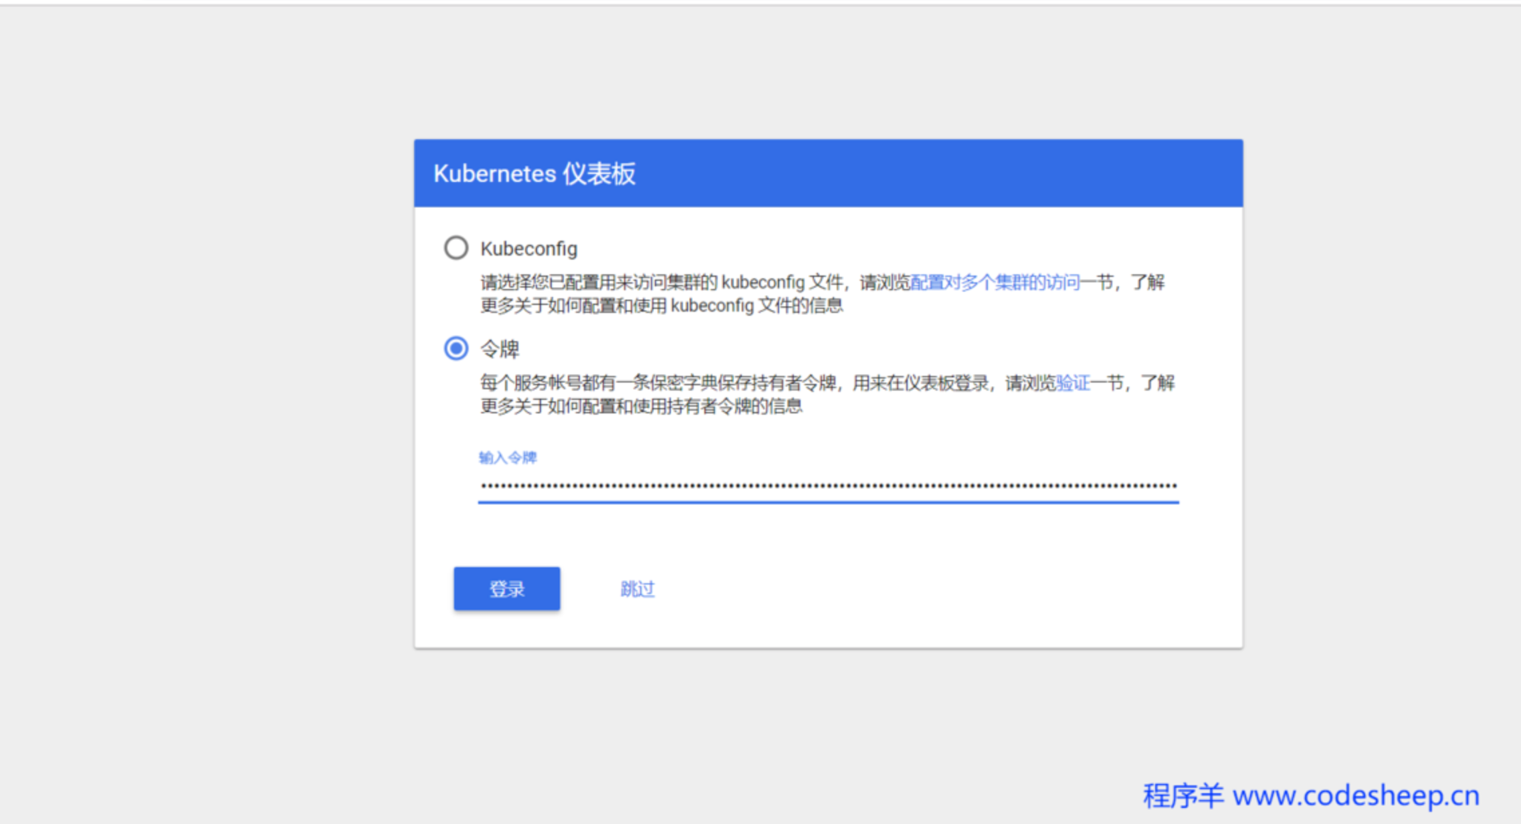Click 跳过 to skip login
The width and height of the screenshot is (1521, 824).
(637, 589)
